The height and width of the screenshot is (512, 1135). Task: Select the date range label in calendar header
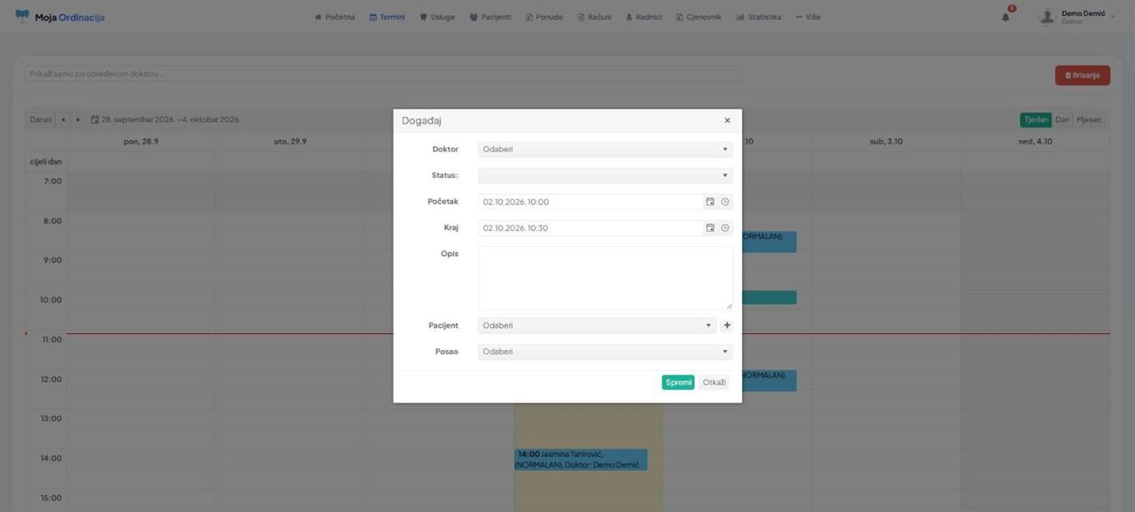point(166,120)
